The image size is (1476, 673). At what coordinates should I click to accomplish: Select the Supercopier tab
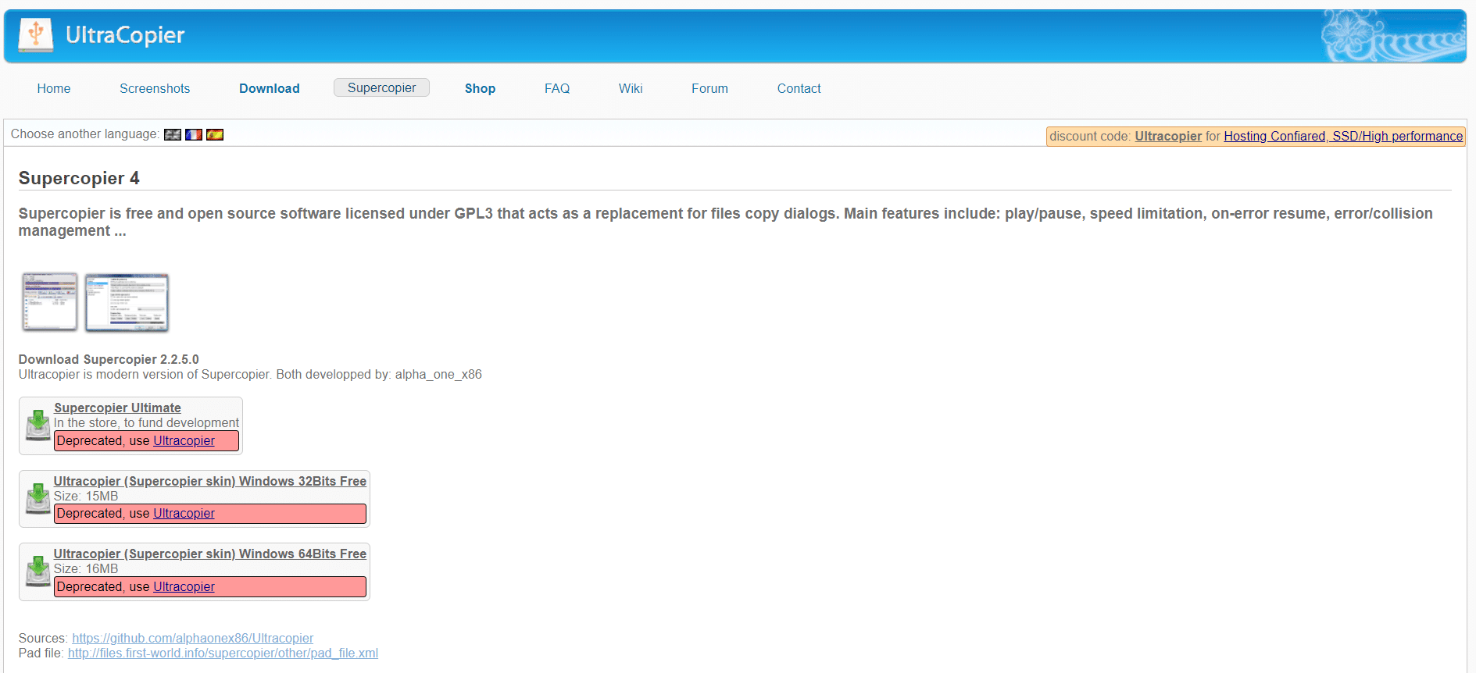(x=381, y=87)
